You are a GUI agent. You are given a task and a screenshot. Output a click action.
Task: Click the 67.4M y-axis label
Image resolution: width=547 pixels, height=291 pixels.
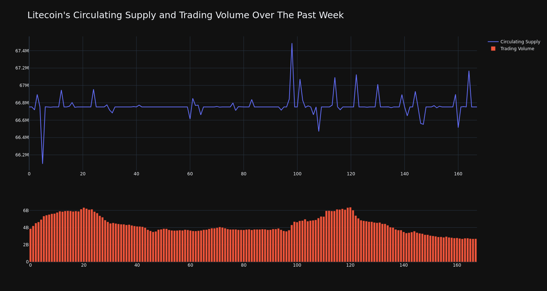click(22, 51)
